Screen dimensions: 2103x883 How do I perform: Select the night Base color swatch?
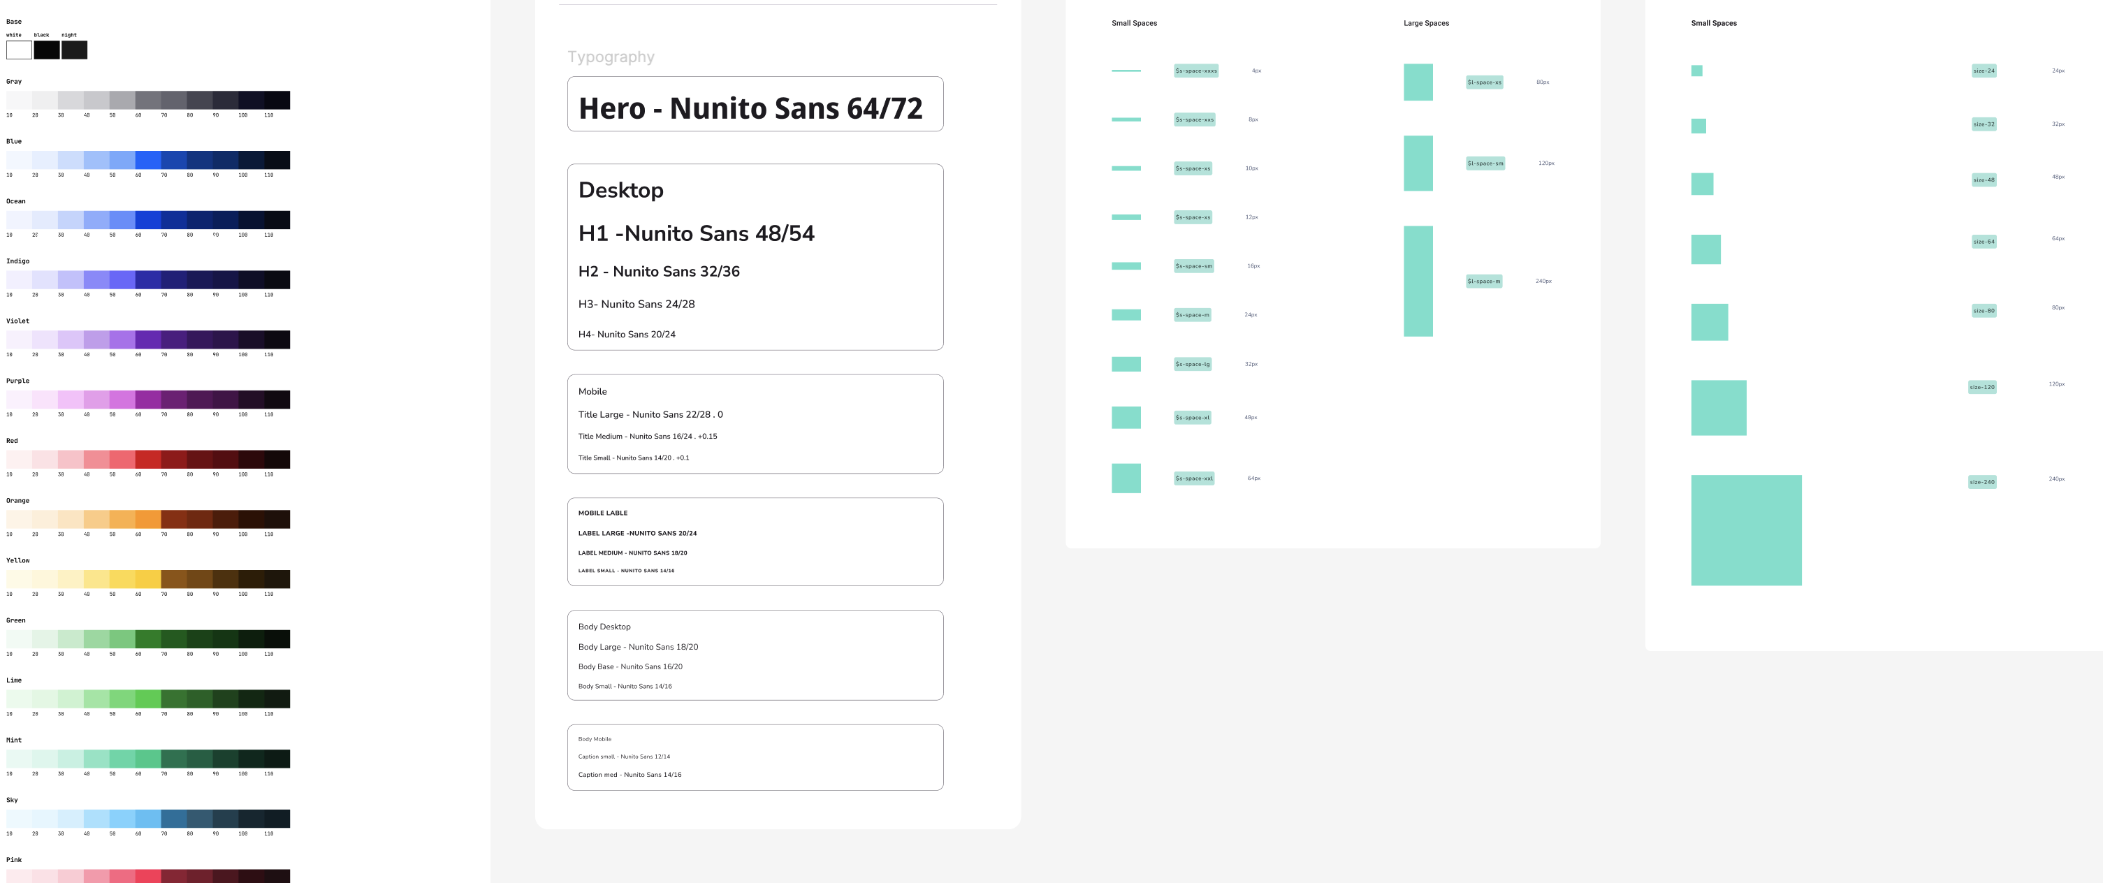click(74, 50)
